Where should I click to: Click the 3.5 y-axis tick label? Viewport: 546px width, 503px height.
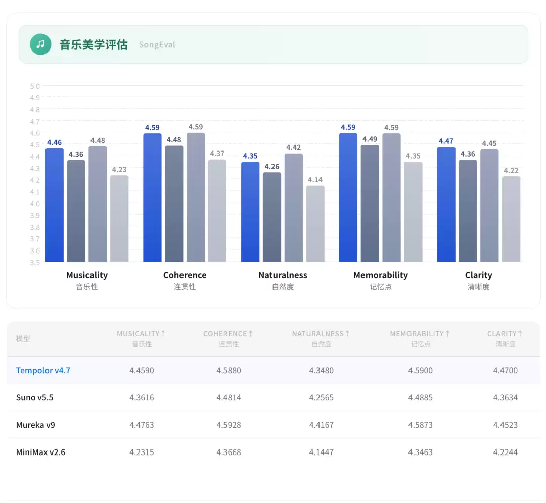click(x=35, y=262)
